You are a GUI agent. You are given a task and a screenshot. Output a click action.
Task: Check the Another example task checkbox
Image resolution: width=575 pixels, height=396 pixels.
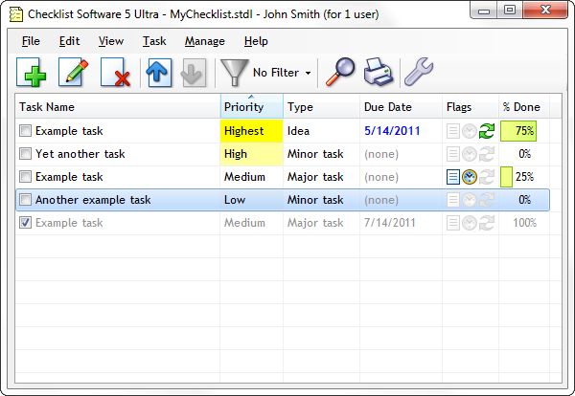(x=25, y=200)
